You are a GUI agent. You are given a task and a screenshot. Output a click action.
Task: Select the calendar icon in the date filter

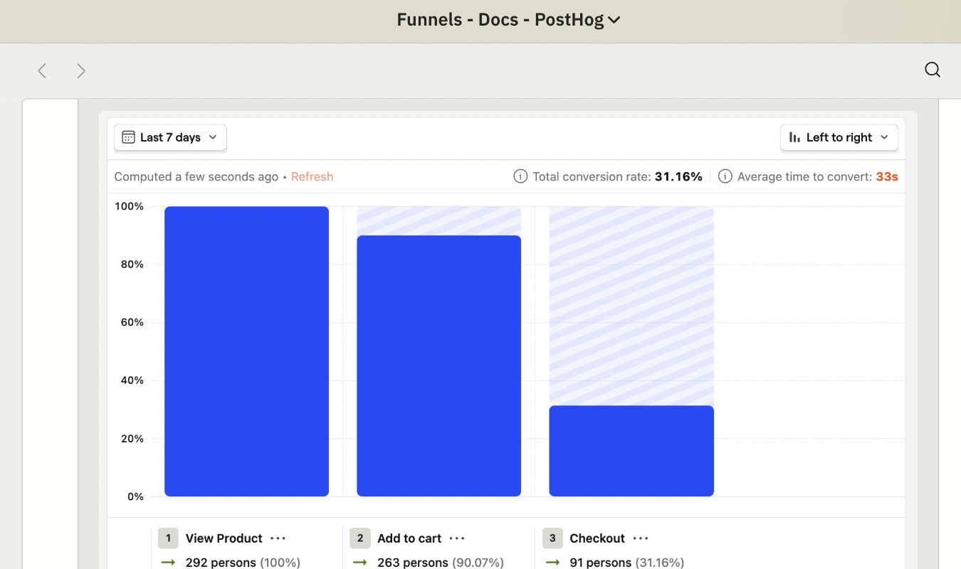click(129, 137)
